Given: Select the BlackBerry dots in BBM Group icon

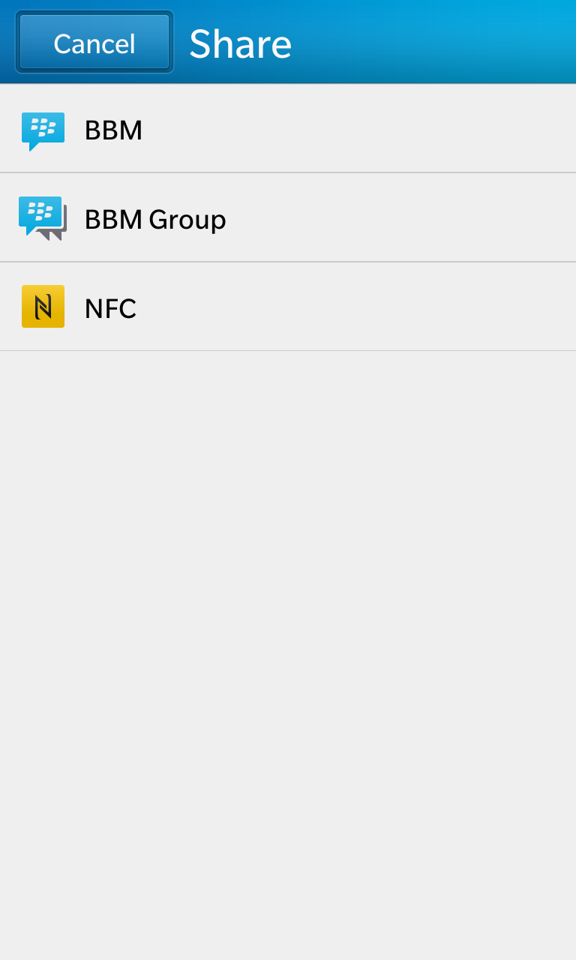Looking at the screenshot, I should 40,211.
